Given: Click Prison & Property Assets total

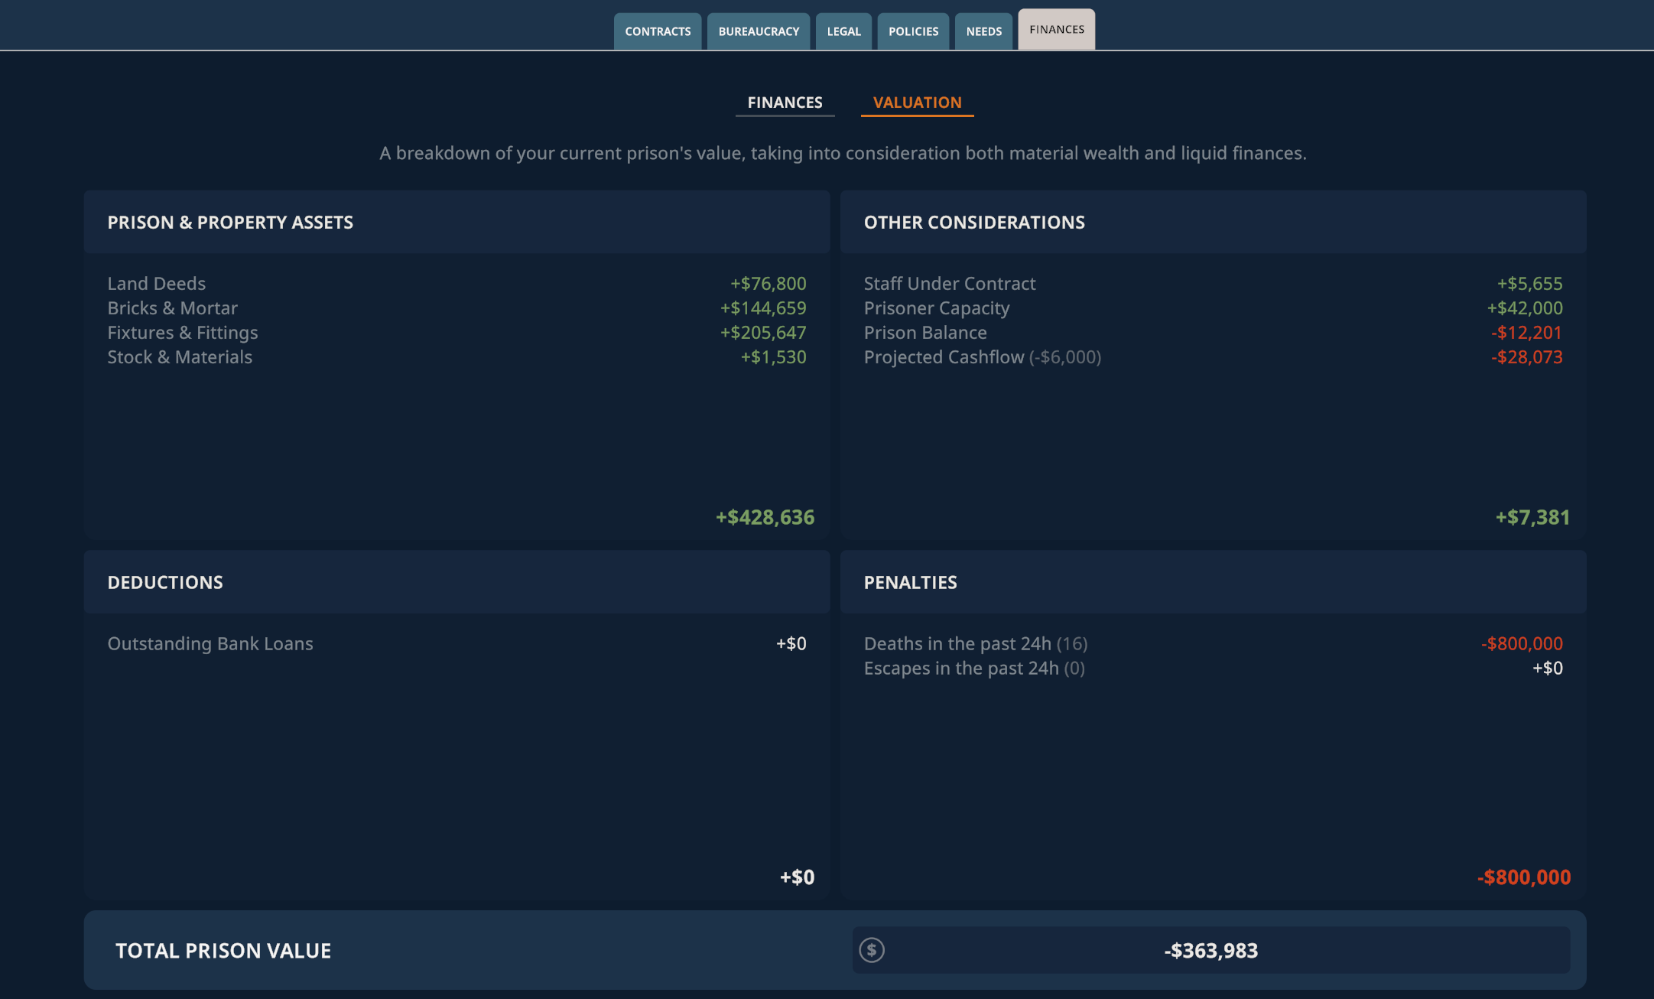Looking at the screenshot, I should 765,517.
